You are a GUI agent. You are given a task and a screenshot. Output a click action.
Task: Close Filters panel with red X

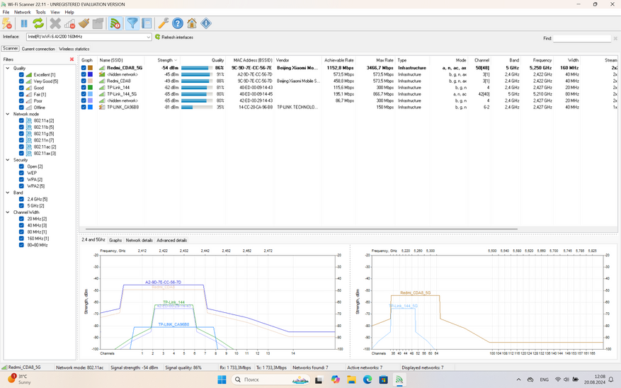pos(72,59)
